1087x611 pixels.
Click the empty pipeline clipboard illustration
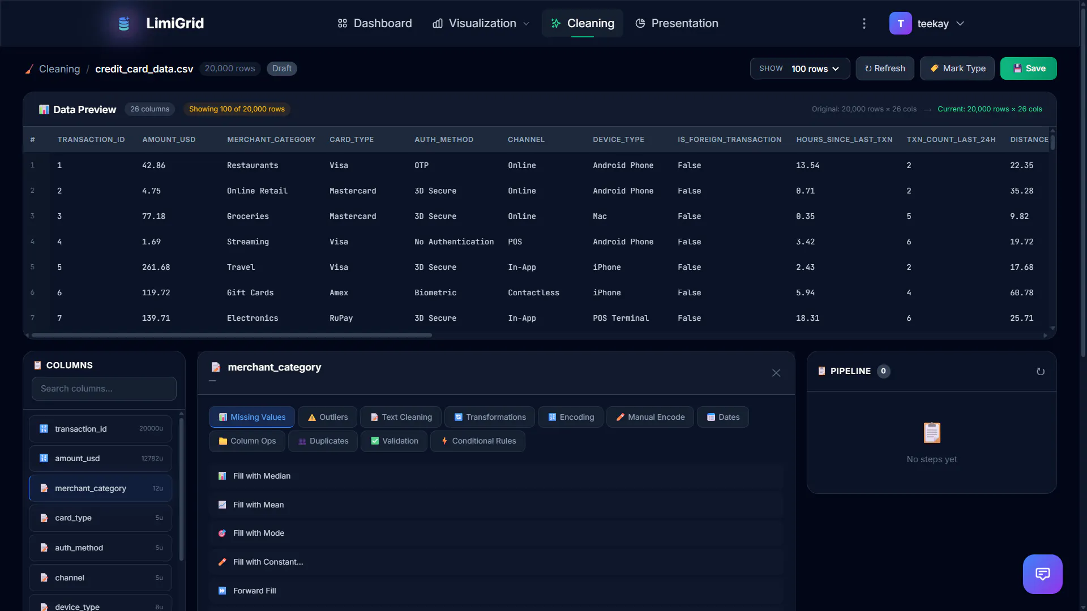[x=932, y=432]
